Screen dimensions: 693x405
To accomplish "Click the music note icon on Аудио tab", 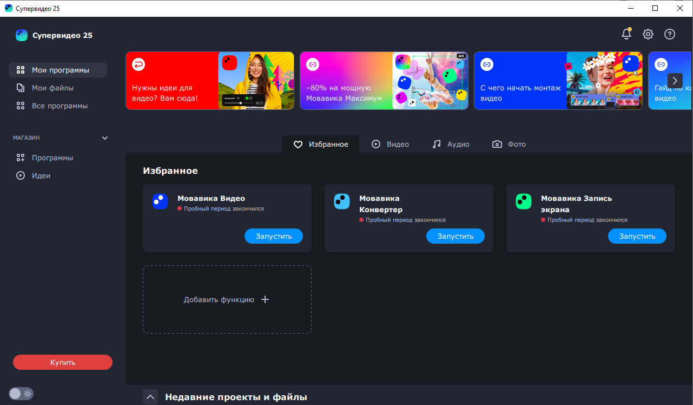I will click(437, 144).
